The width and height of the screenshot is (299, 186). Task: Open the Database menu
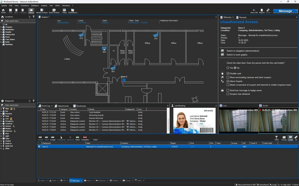[35, 6]
